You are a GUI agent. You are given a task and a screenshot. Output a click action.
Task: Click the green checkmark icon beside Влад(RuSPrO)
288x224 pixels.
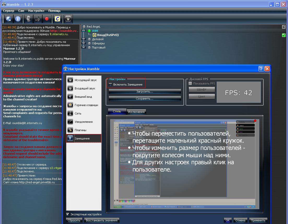(284, 35)
